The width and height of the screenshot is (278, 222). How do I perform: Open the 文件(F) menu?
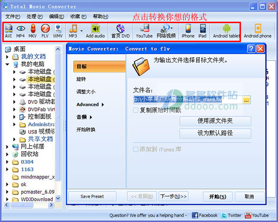(x=13, y=17)
